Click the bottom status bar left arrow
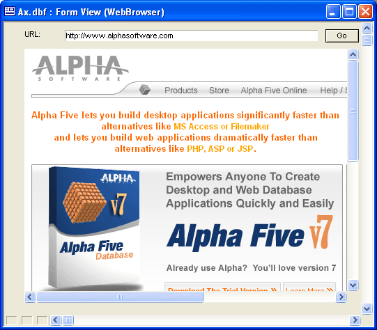The height and width of the screenshot is (330, 377). click(56, 320)
